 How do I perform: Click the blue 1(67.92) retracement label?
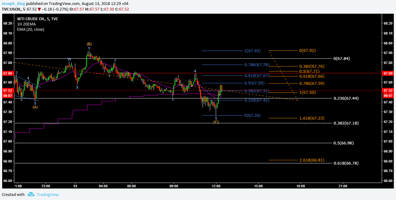(x=252, y=51)
